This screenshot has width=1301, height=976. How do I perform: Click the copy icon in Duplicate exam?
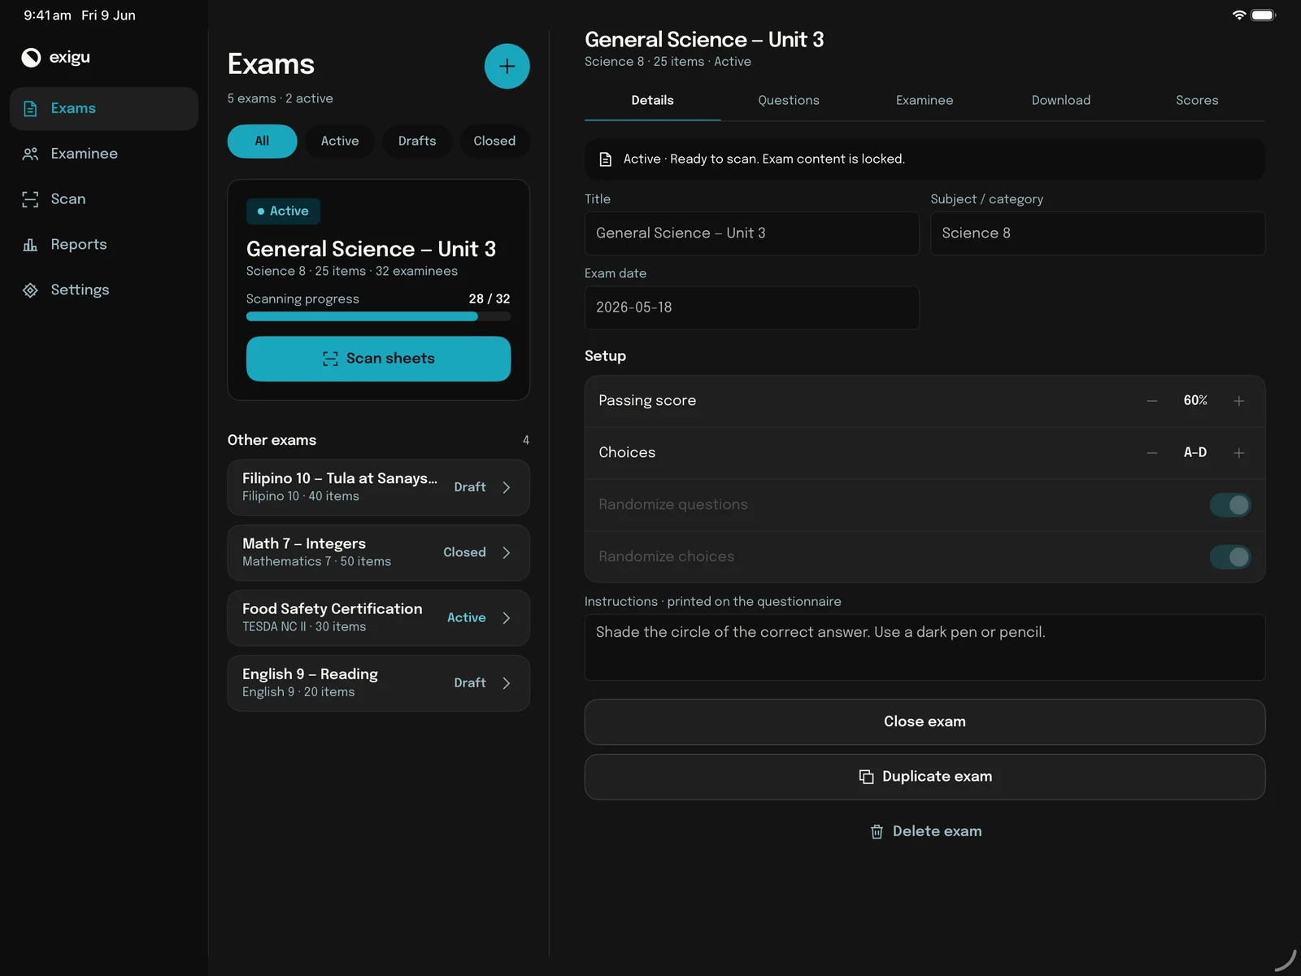tap(866, 777)
